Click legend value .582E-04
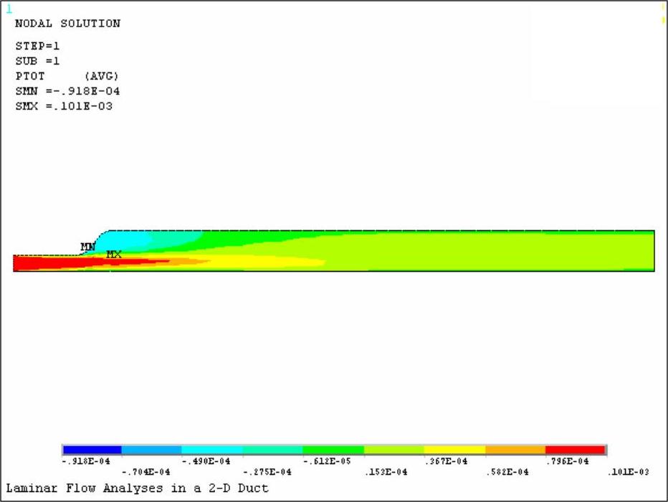This screenshot has width=668, height=502. 507,472
